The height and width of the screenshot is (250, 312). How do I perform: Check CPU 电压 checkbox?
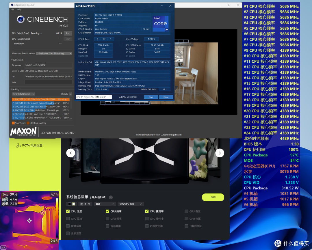[186, 211]
